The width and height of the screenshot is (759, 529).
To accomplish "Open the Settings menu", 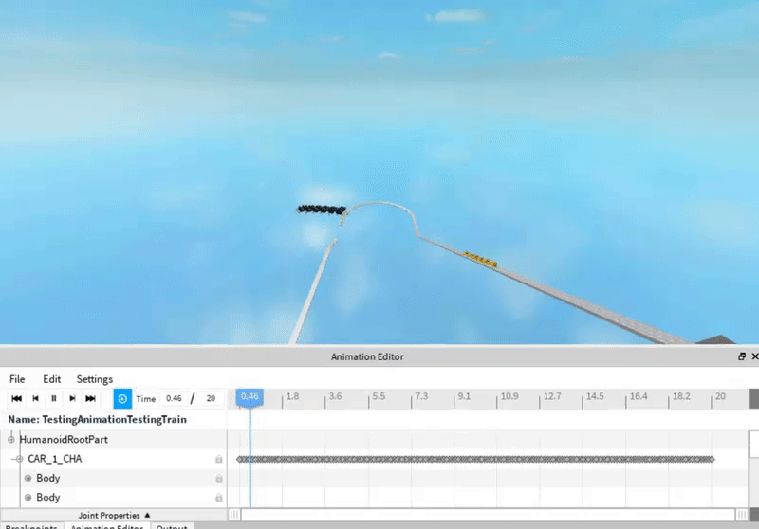I will (94, 379).
